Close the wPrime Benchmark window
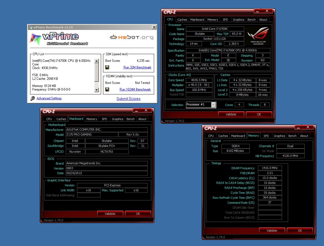The image size is (324, 246). click(x=154, y=27)
